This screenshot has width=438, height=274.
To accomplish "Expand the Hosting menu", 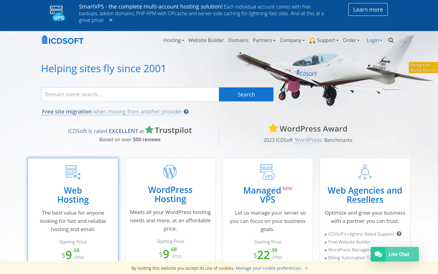I will (173, 40).
